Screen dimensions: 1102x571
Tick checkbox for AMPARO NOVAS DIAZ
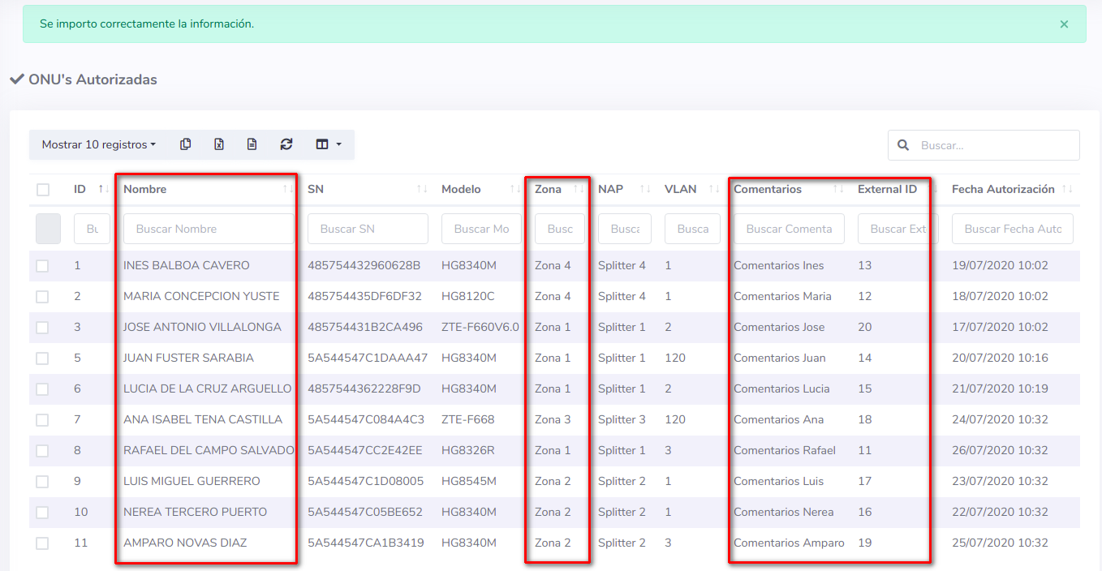pos(42,543)
